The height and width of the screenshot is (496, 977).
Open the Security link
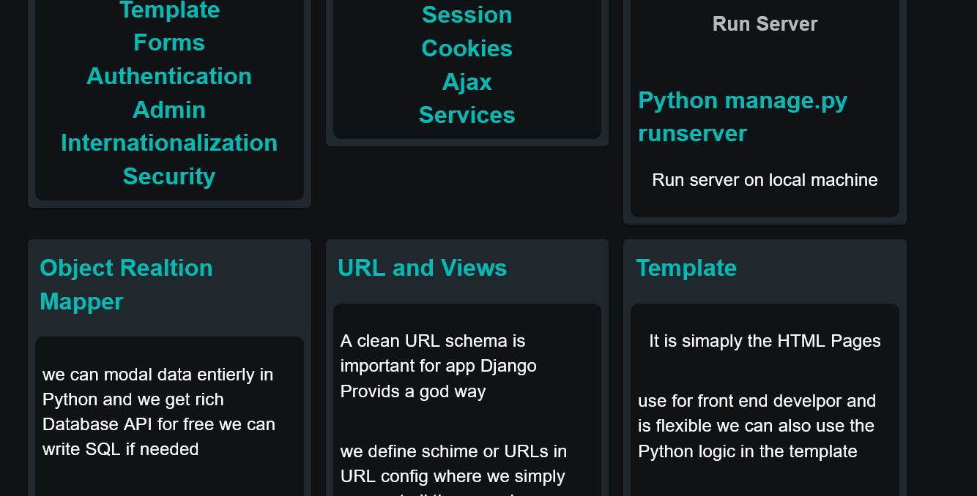click(x=169, y=177)
